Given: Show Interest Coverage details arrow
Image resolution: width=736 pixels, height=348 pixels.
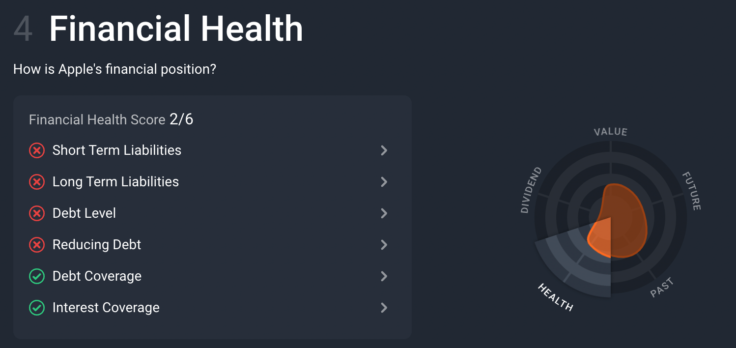Looking at the screenshot, I should (384, 308).
